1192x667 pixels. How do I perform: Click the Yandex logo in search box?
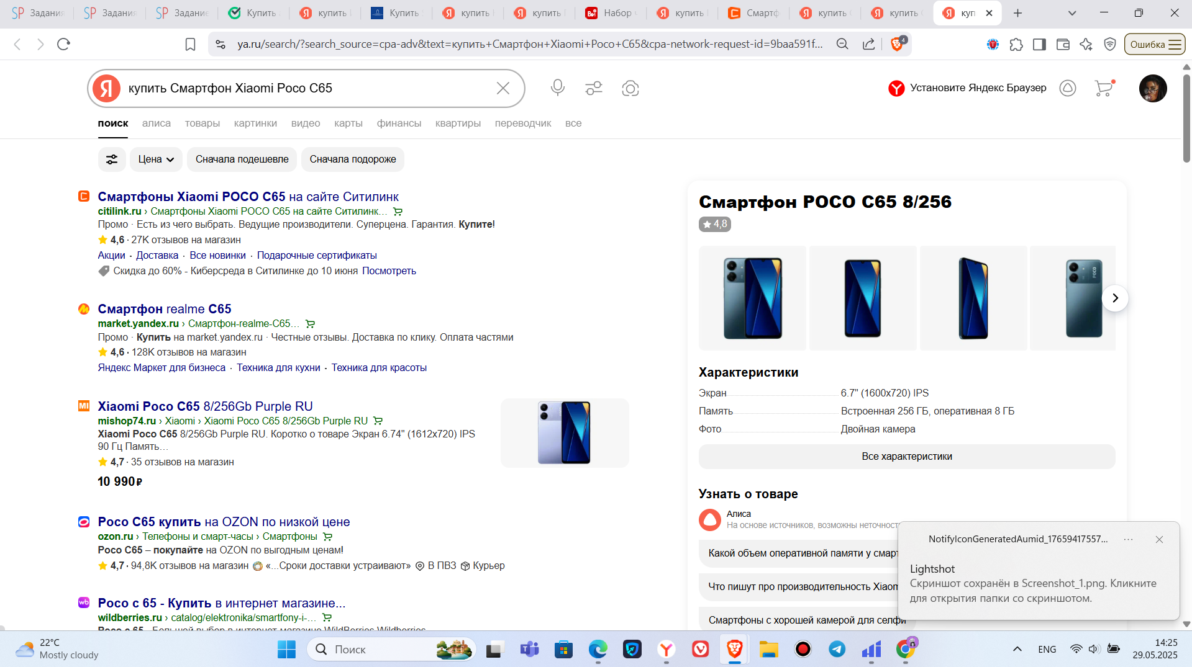[x=107, y=88]
